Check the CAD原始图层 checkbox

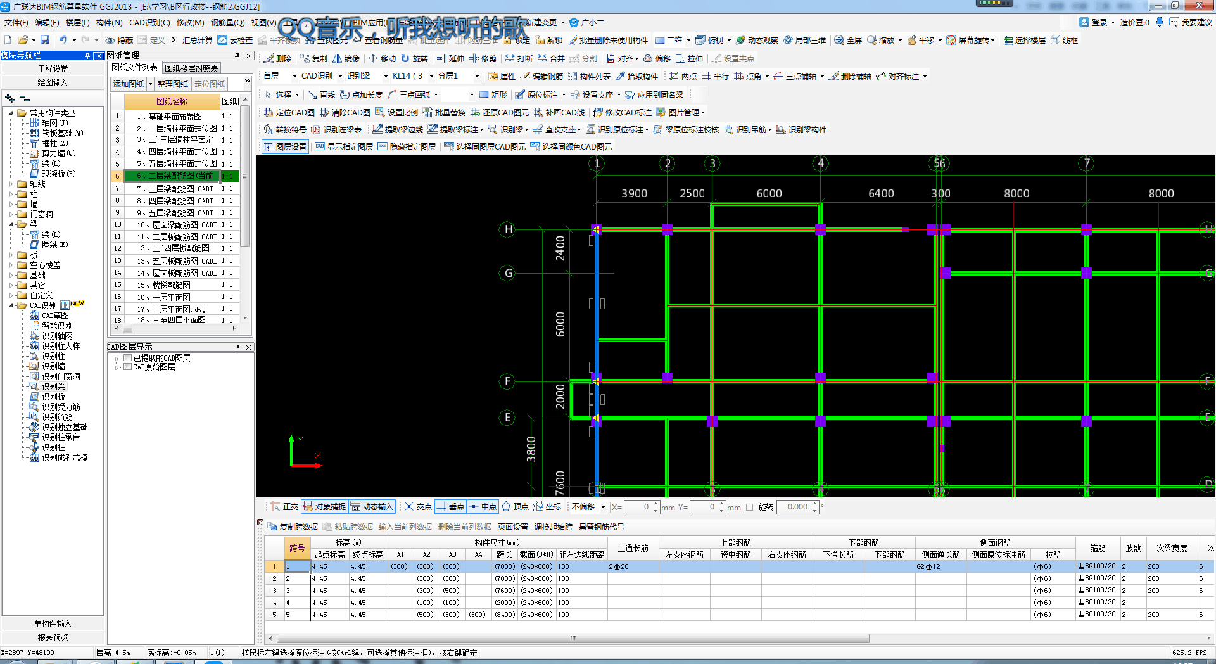(128, 367)
